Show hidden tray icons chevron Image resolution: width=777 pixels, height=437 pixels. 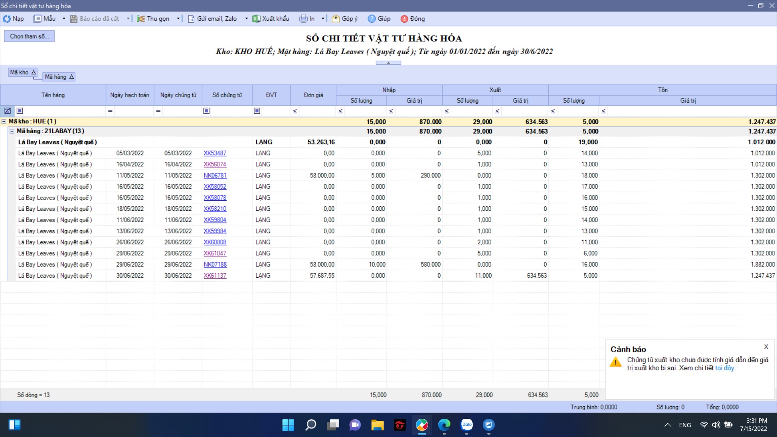[x=668, y=425]
